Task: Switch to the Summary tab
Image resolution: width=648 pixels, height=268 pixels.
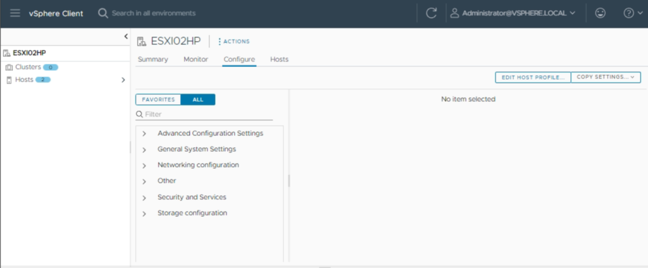Action: click(153, 59)
